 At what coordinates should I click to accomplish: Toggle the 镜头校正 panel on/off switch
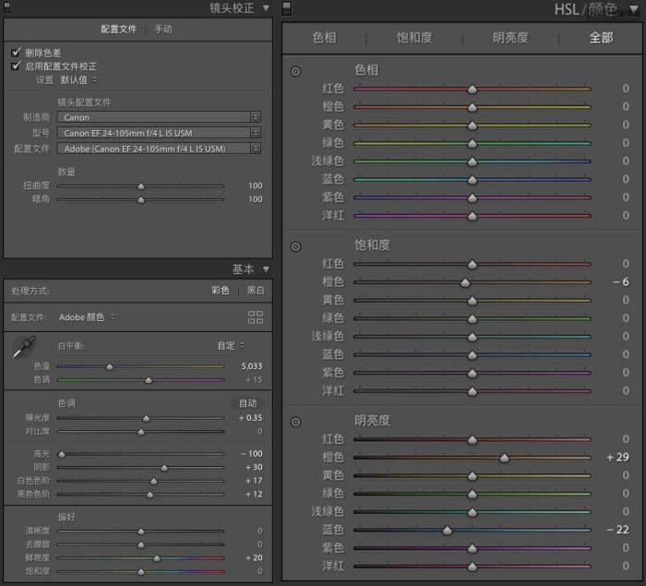point(6,7)
